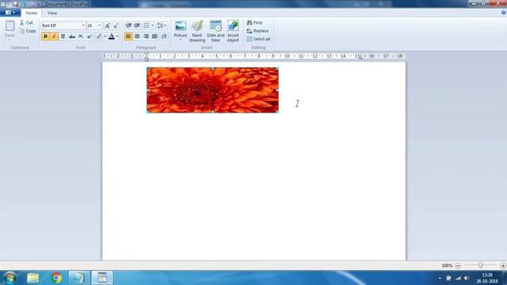Open the line spacing dropdown

click(x=162, y=25)
